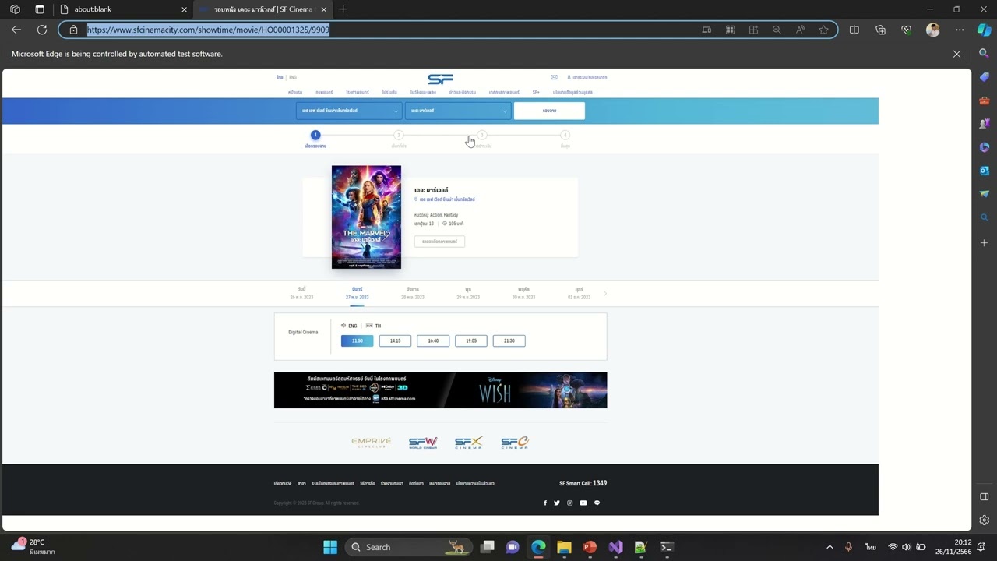Open the Edge split screen icon
Image resolution: width=997 pixels, height=561 pixels.
tap(854, 30)
